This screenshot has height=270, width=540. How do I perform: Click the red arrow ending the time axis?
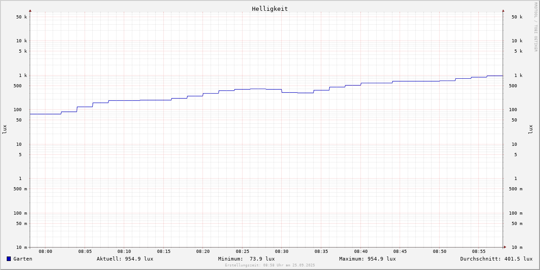[x=505, y=247]
